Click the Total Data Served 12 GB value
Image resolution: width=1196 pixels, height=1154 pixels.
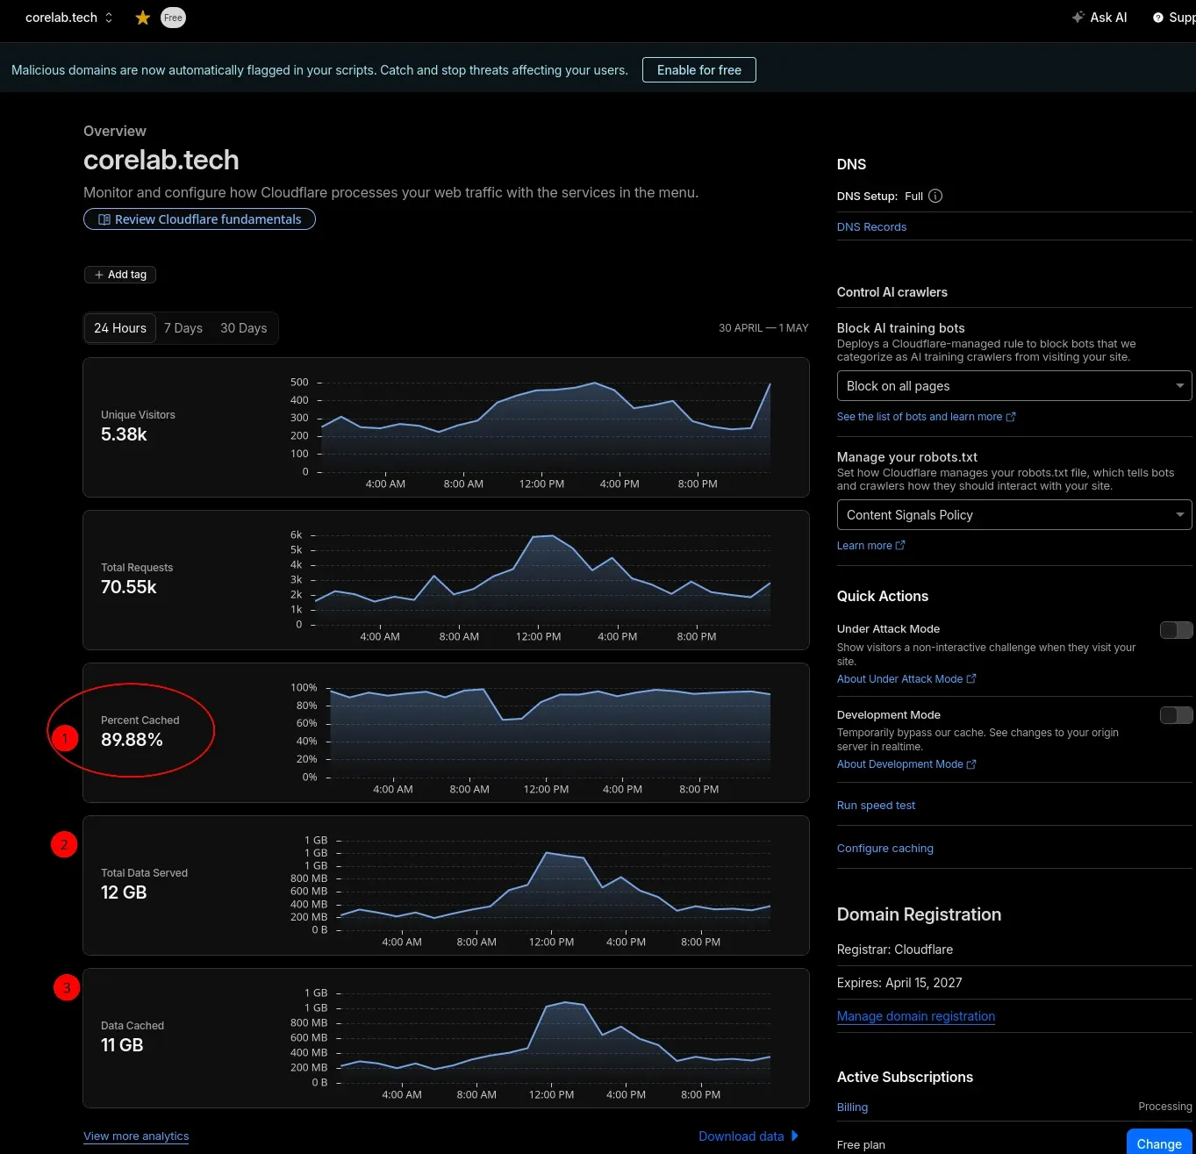(x=124, y=892)
